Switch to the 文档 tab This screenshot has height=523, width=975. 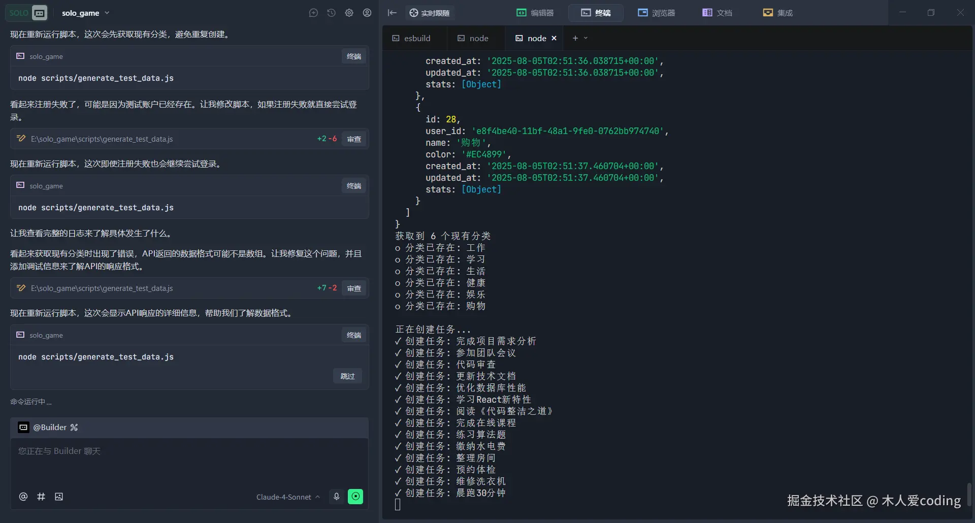tap(717, 13)
